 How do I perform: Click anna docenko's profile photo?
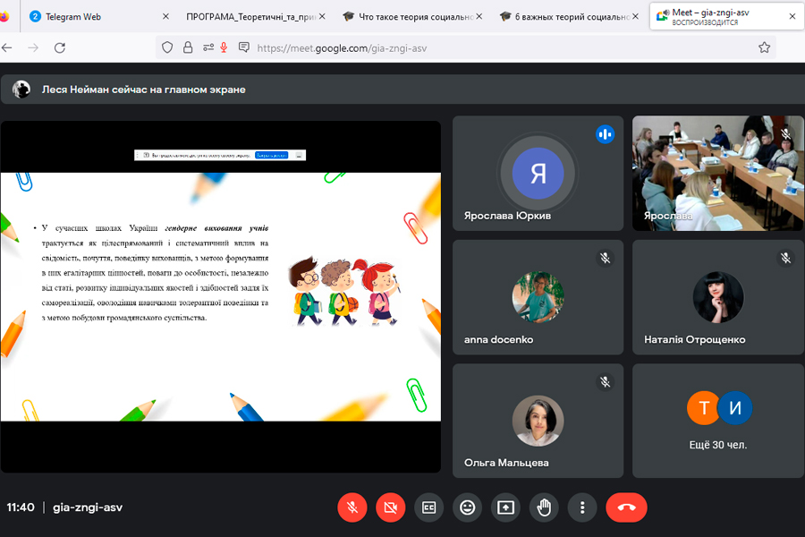[538, 297]
